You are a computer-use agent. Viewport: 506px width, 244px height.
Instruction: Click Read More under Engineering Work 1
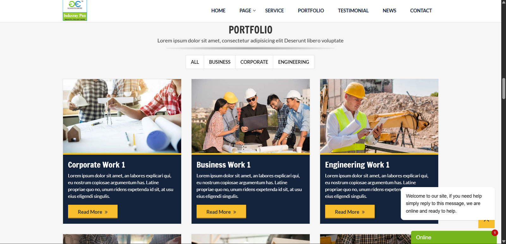click(350, 211)
